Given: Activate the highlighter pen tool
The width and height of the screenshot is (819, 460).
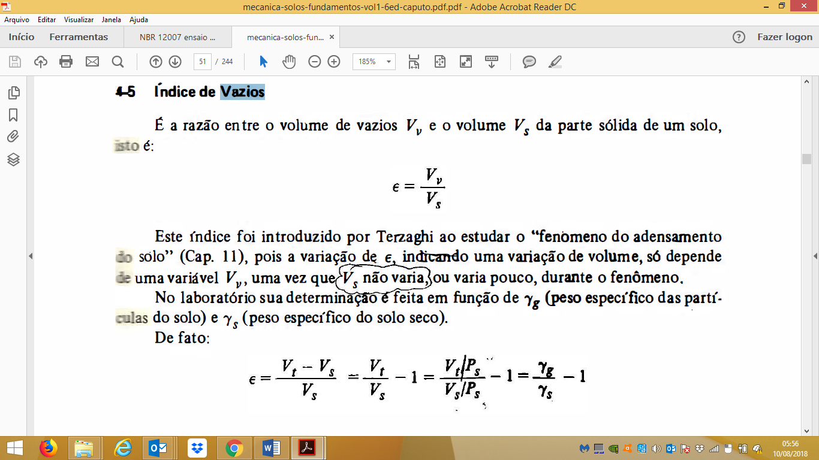Looking at the screenshot, I should [555, 62].
